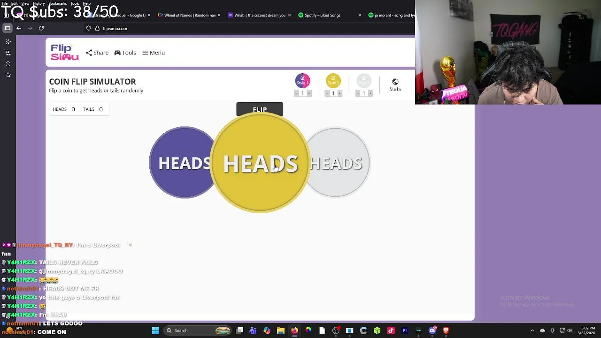601x338 pixels.
Task: Click the TAILS 0 counter
Action: coord(93,109)
